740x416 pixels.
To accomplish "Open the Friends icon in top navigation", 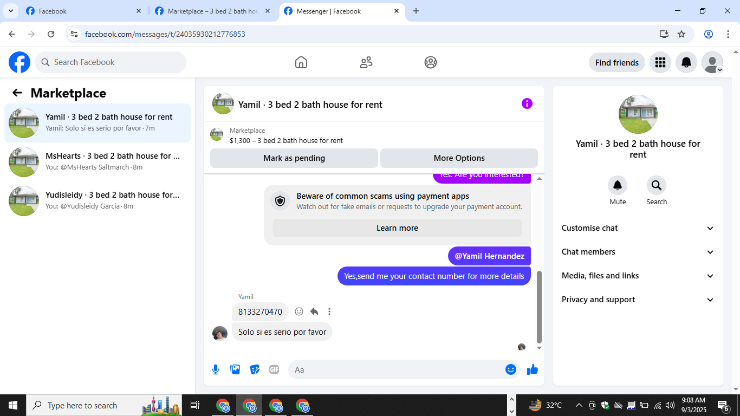I will coord(366,62).
